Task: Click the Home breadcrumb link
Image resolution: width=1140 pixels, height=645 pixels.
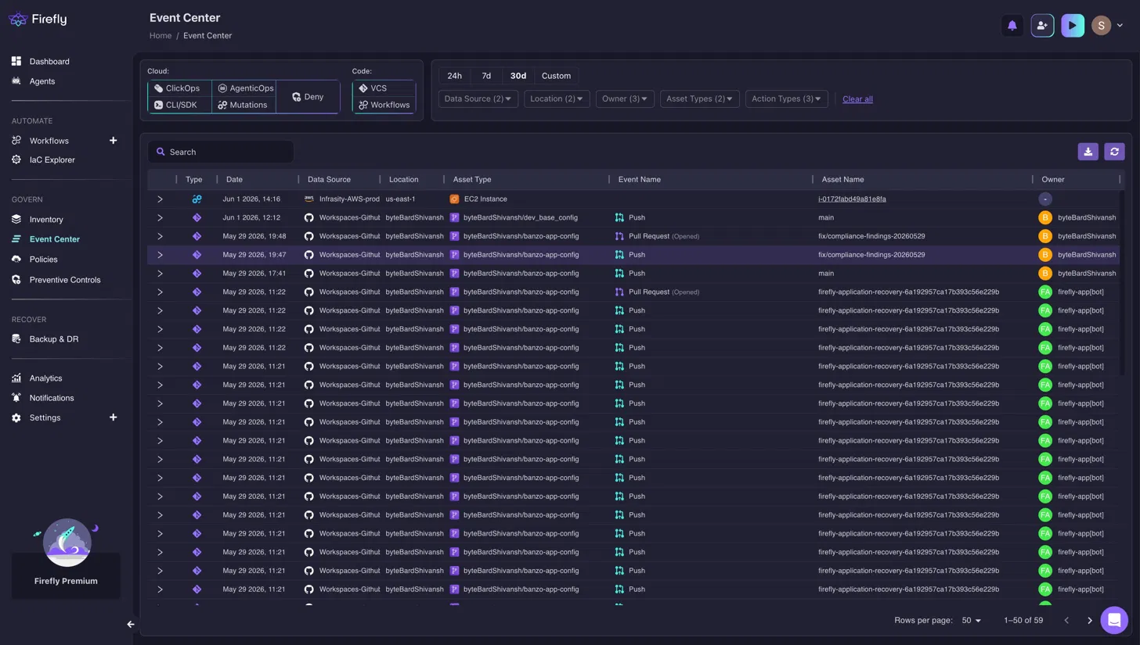Action: [x=161, y=35]
